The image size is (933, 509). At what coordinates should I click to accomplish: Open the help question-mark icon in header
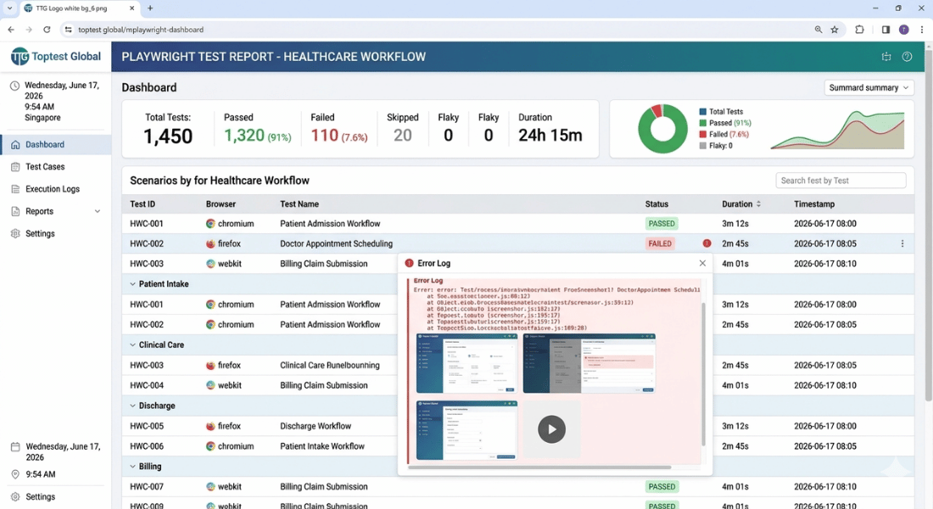[x=907, y=57]
